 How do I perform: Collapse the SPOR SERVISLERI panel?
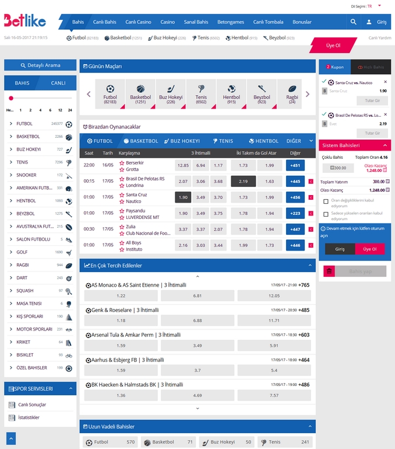click(x=70, y=389)
